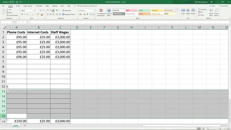Apply the Bad cell style
Image resolution: width=231 pixels, height=130 pixels.
[132, 10]
